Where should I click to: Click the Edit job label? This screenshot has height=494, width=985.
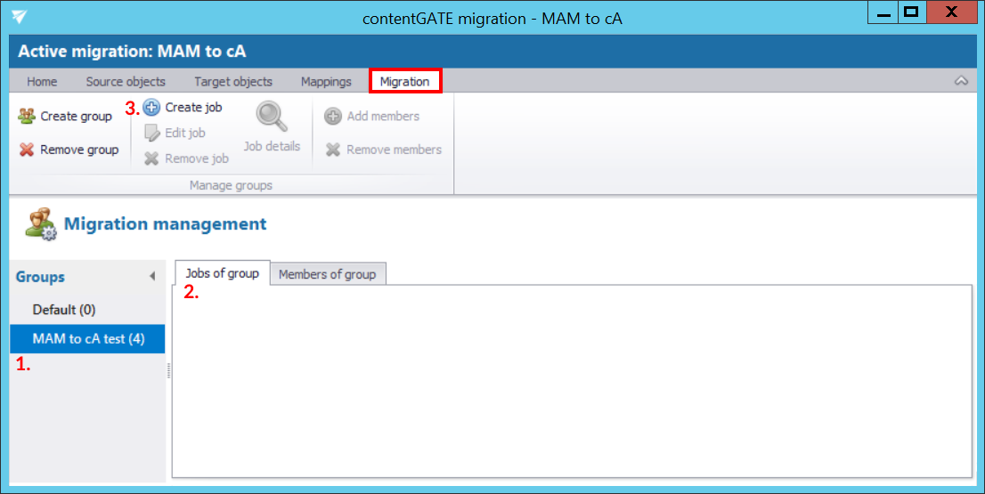pos(184,134)
